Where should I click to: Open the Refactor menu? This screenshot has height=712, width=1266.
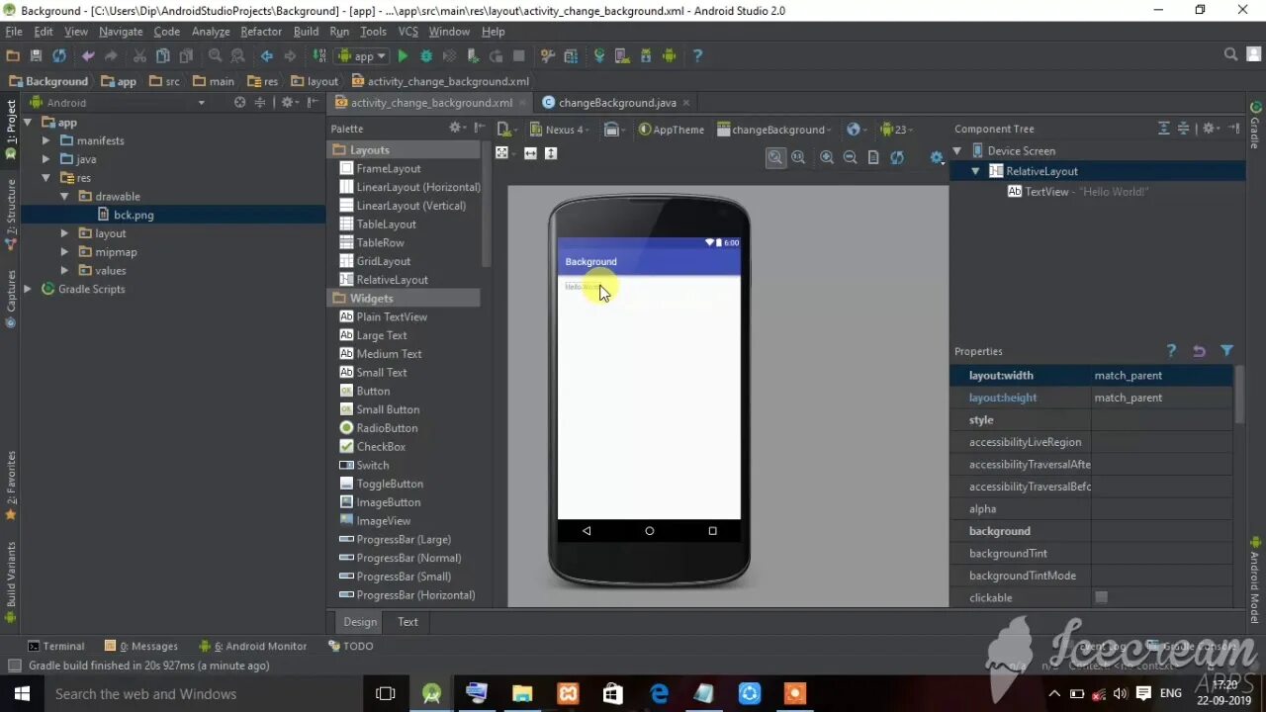click(x=261, y=32)
